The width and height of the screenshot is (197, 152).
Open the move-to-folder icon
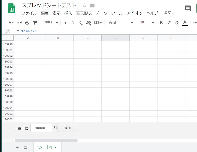click(92, 6)
